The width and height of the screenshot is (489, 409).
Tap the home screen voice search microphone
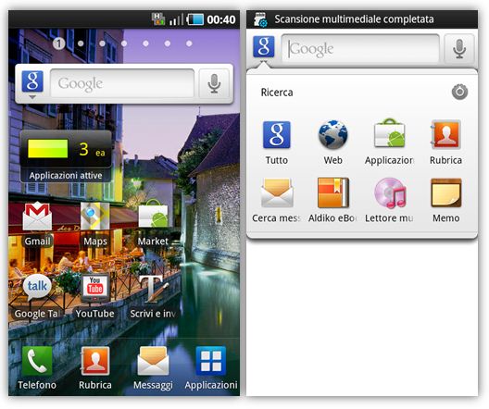214,83
